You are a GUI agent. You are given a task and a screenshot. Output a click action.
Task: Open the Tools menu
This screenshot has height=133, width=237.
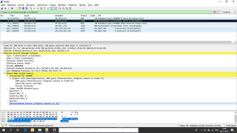(90, 5)
